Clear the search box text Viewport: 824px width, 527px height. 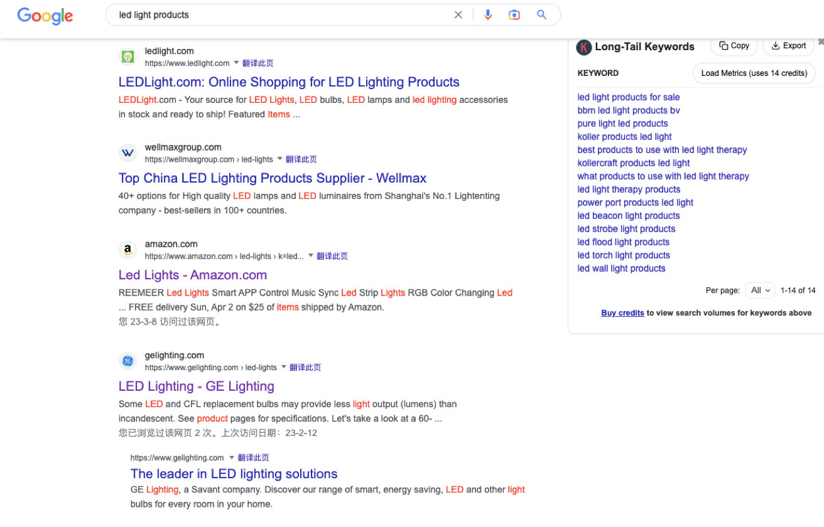[x=458, y=15]
